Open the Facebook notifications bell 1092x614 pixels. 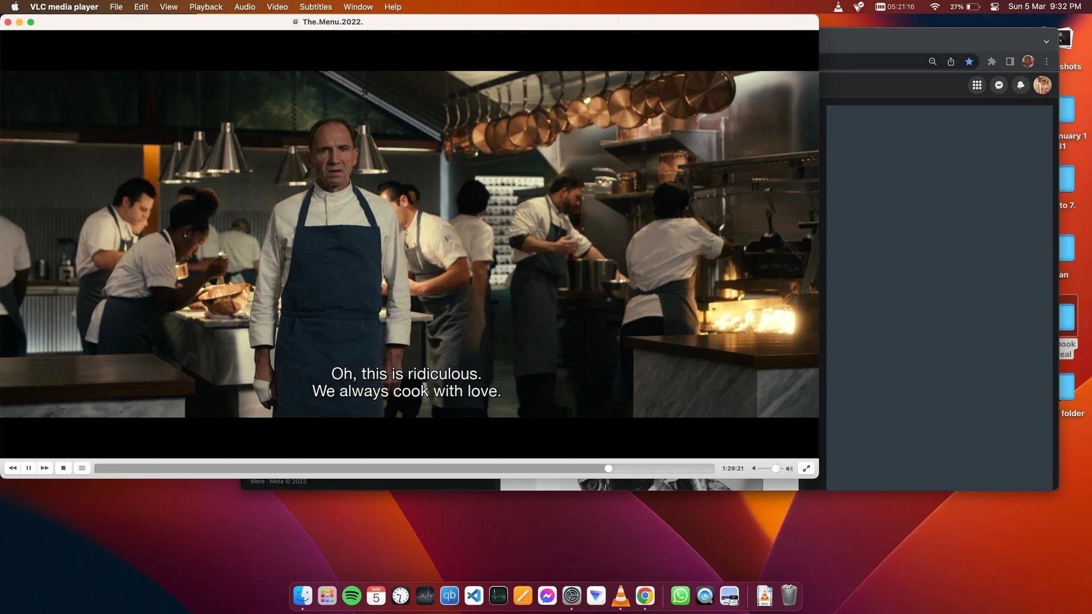click(1021, 85)
